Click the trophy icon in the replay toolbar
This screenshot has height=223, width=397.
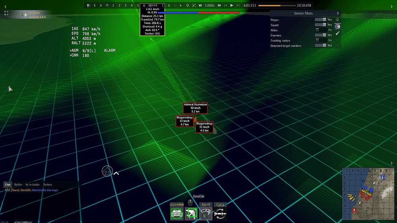[89, 5]
